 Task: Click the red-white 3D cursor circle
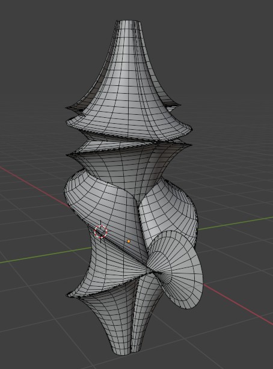click(x=101, y=232)
